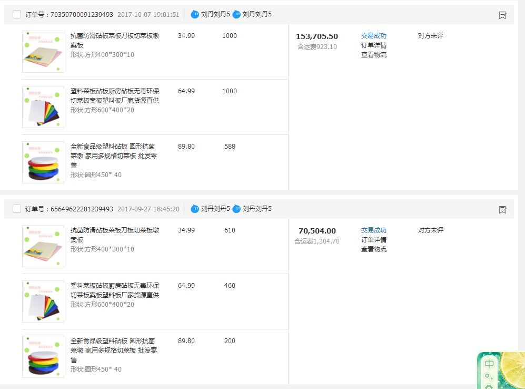Click the pink cutting board thumbnail in the second order
Screen dimensions: 525x389
(43, 246)
